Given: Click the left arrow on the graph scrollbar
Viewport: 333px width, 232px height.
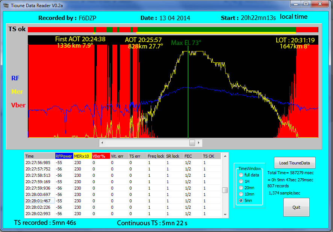Looking at the screenshot, I should [x=101, y=143].
